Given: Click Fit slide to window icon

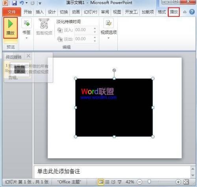Looking at the screenshot, I should tap(186, 182).
